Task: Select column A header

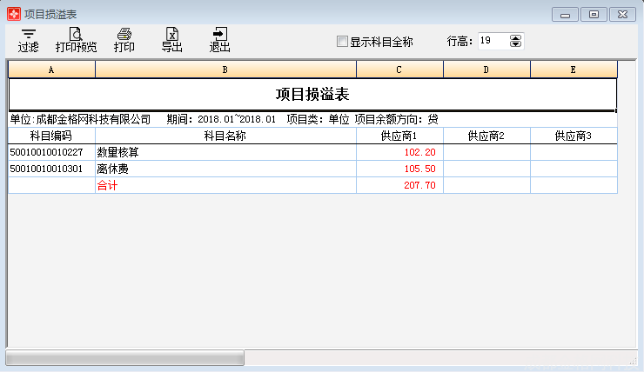Action: [x=51, y=69]
